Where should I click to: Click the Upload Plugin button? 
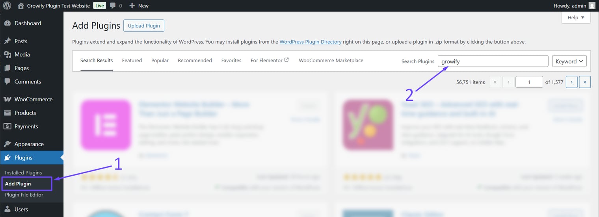(144, 26)
